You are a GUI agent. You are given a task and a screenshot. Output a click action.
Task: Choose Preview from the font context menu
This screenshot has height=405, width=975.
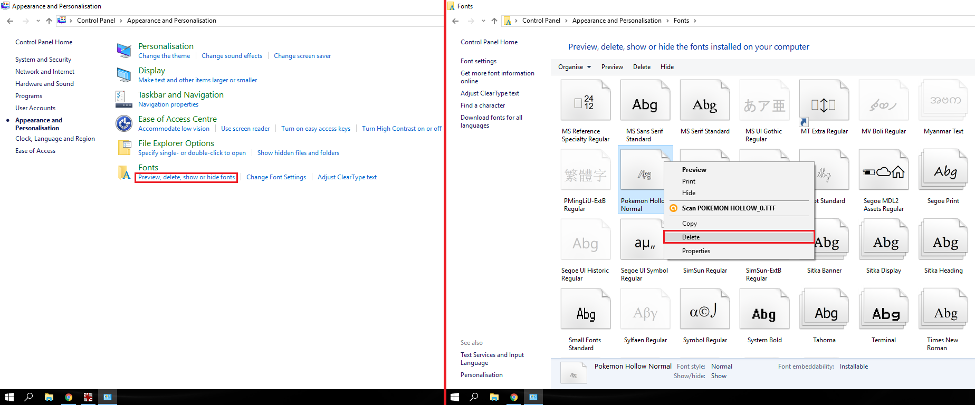click(x=739, y=170)
